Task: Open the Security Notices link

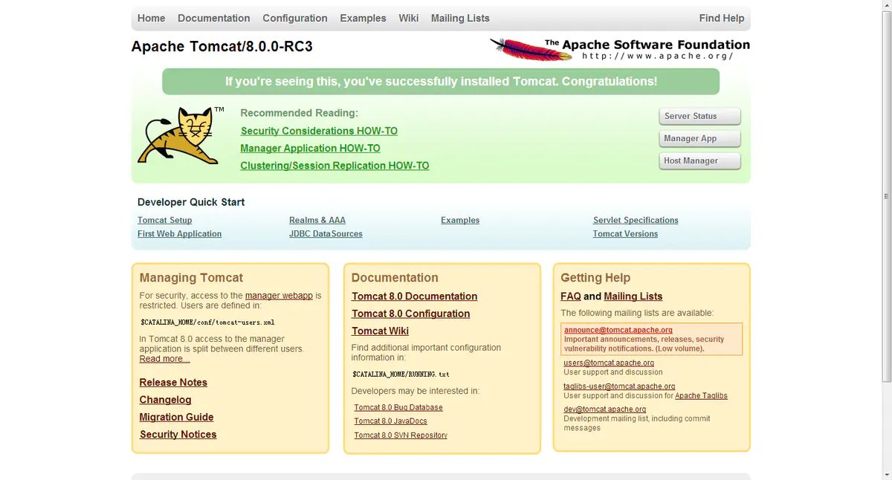Action: (x=178, y=435)
